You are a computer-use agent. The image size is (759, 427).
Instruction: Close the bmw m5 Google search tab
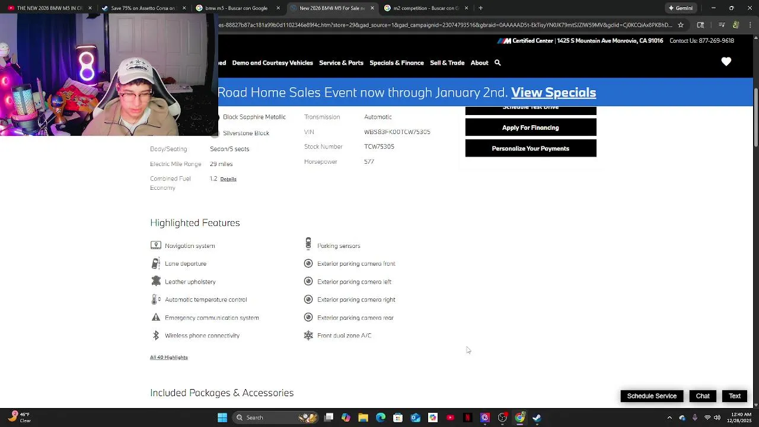click(x=278, y=8)
